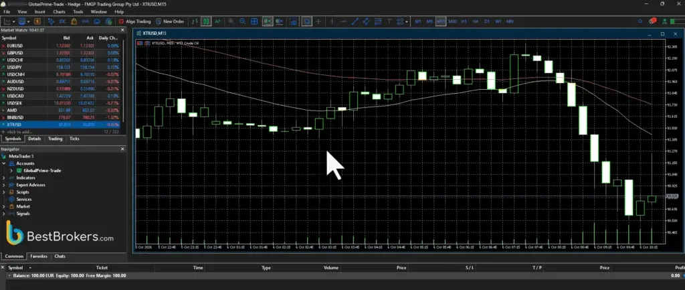Screen dimensions: 685x290
Task: Select Services in the Navigator tree
Action: (23, 200)
